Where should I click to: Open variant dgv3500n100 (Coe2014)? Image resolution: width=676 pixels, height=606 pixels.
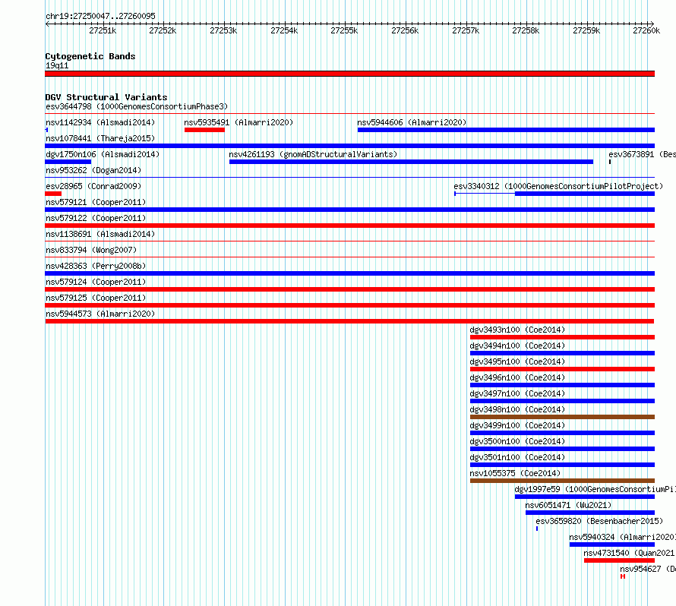coord(517,441)
